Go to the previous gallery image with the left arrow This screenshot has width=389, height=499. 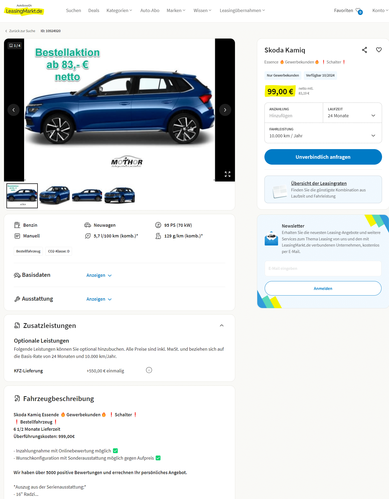point(14,110)
